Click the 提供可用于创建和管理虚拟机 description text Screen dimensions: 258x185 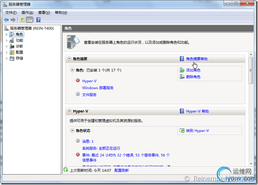point(106,121)
